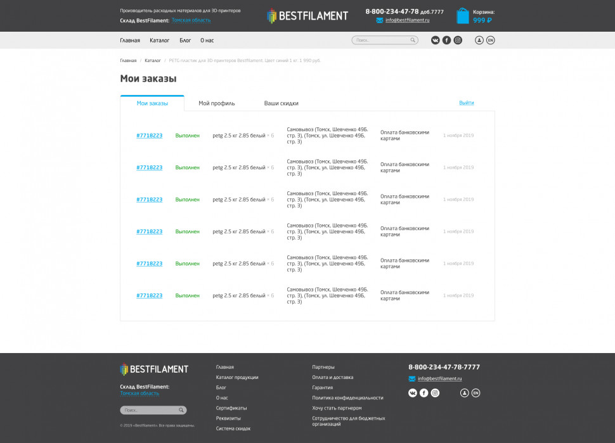Open the footer Сертификаты link
Image resolution: width=615 pixels, height=443 pixels.
(x=231, y=408)
